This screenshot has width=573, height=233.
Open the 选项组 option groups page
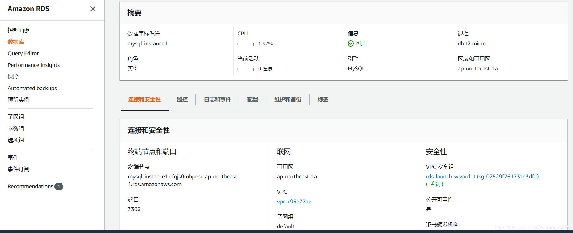pos(16,140)
